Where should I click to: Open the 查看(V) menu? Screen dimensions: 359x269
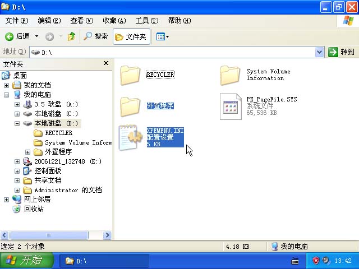coord(82,21)
